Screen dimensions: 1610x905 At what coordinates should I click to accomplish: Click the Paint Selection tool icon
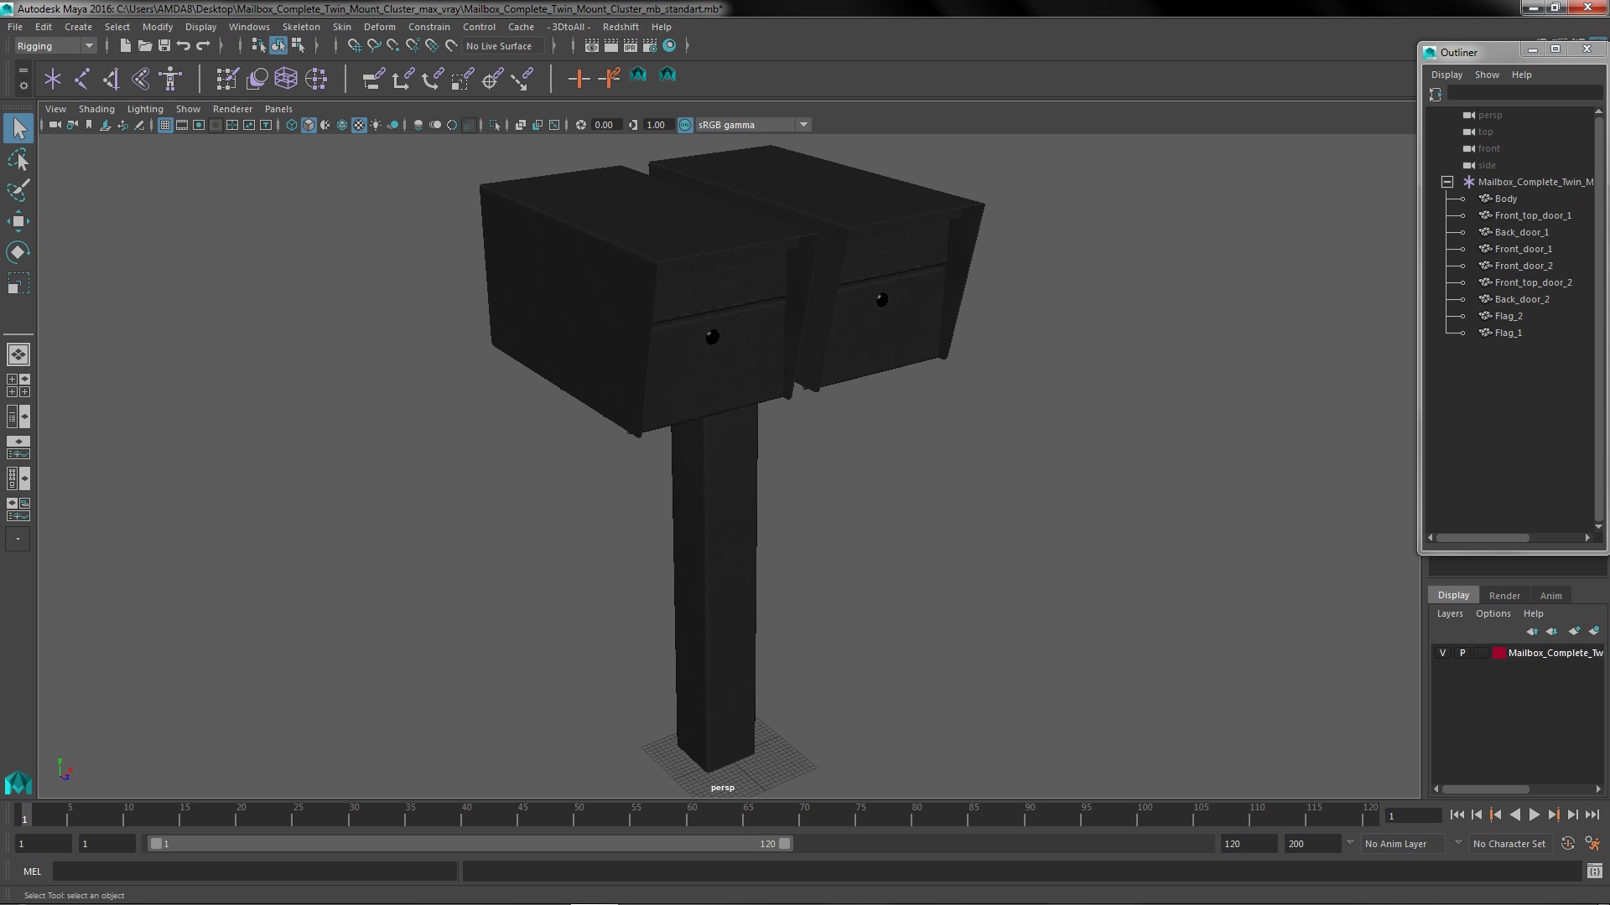tap(18, 190)
